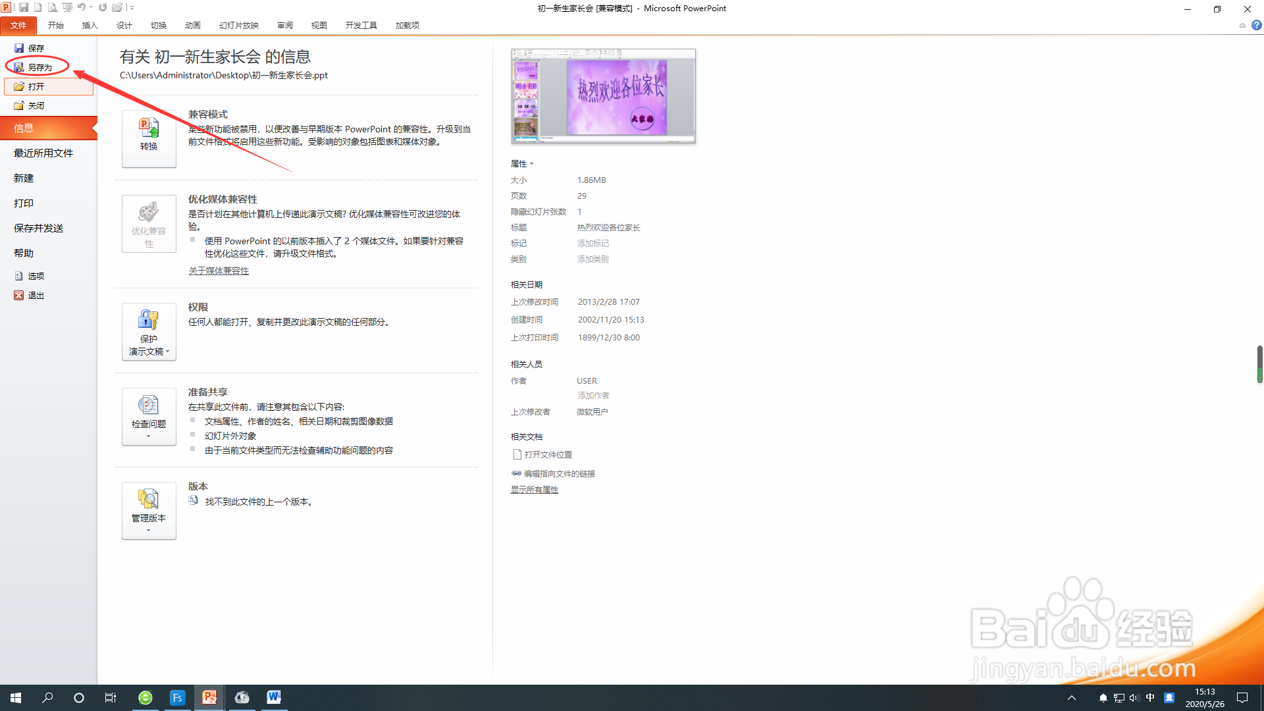
Task: Click the 添加标记 field
Action: [x=593, y=243]
